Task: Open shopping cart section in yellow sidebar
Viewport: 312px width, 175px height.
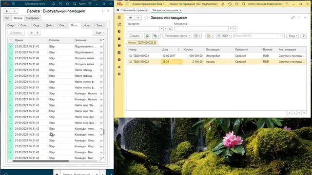Action: point(119,45)
